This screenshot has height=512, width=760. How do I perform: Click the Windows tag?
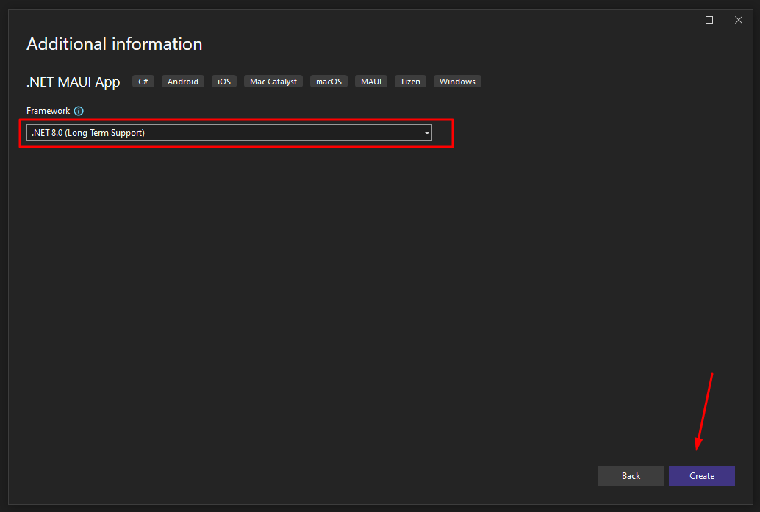457,82
